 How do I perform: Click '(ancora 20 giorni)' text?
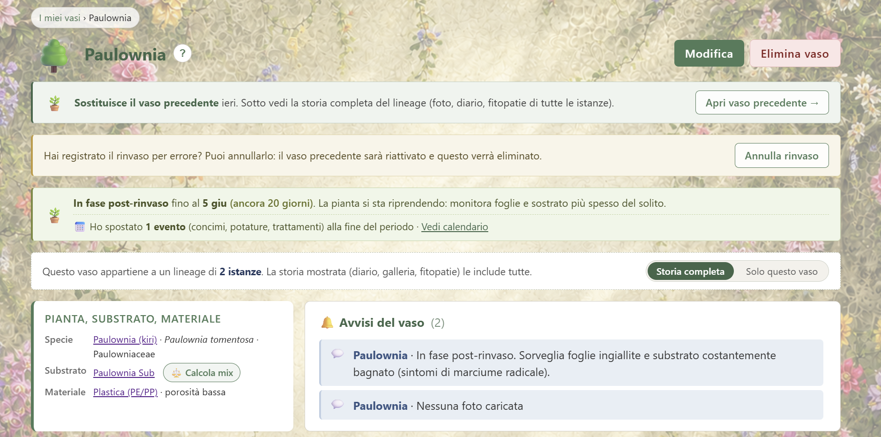[272, 203]
